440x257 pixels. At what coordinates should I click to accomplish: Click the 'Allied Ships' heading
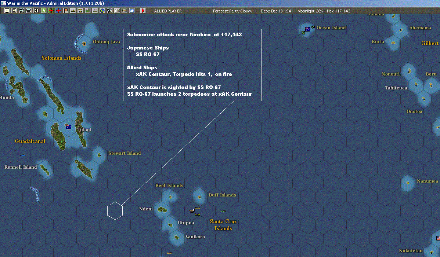(142, 67)
